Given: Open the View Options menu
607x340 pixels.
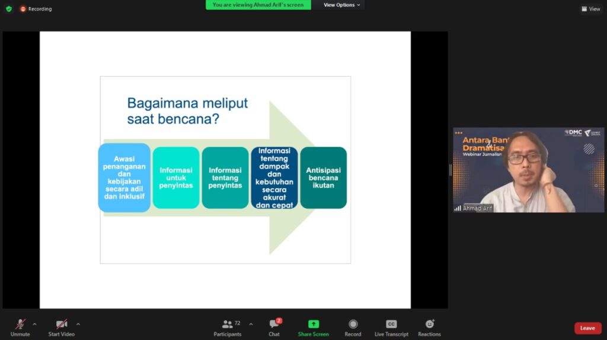Looking at the screenshot, I should coord(341,5).
